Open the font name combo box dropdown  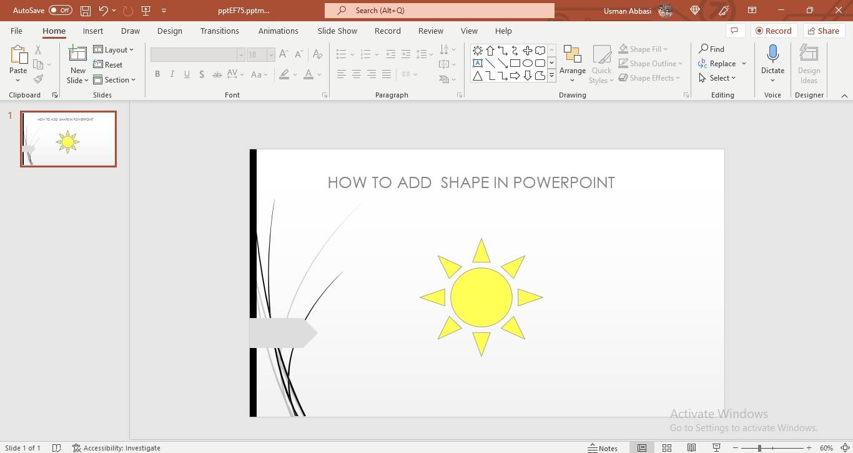[x=240, y=55]
